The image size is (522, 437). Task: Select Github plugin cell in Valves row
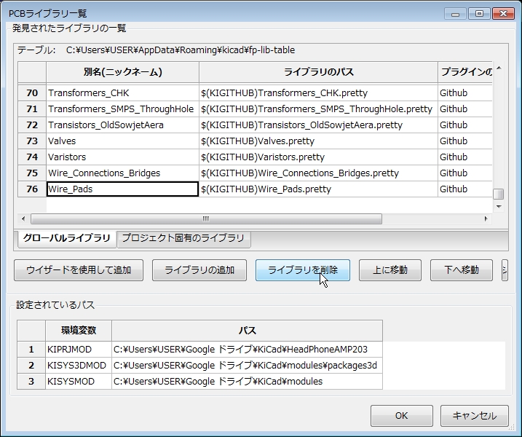(465, 141)
